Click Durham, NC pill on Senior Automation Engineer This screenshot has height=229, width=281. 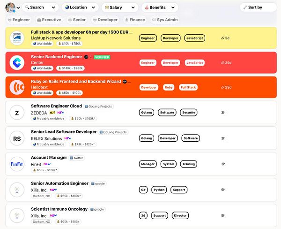[x=41, y=196]
